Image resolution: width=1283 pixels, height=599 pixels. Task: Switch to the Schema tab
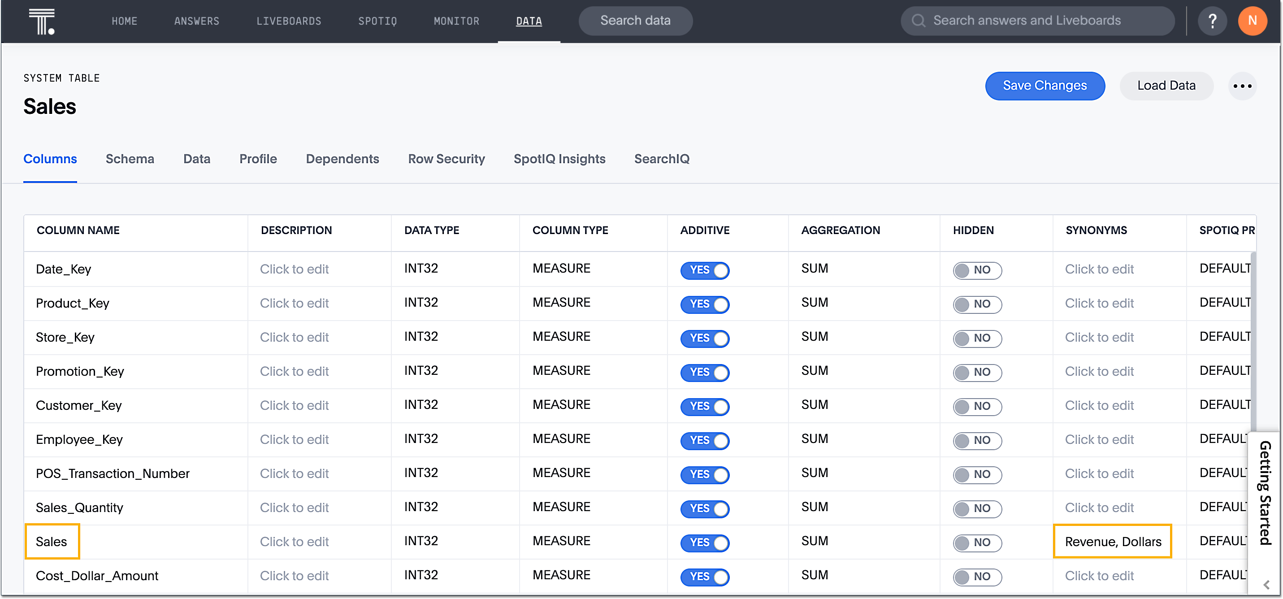(130, 158)
